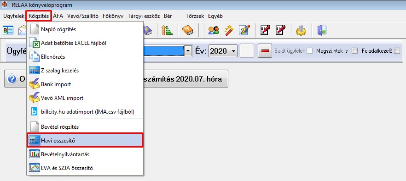Click the second red pen document icon
Screen dimensions: 406x181
[281, 30]
